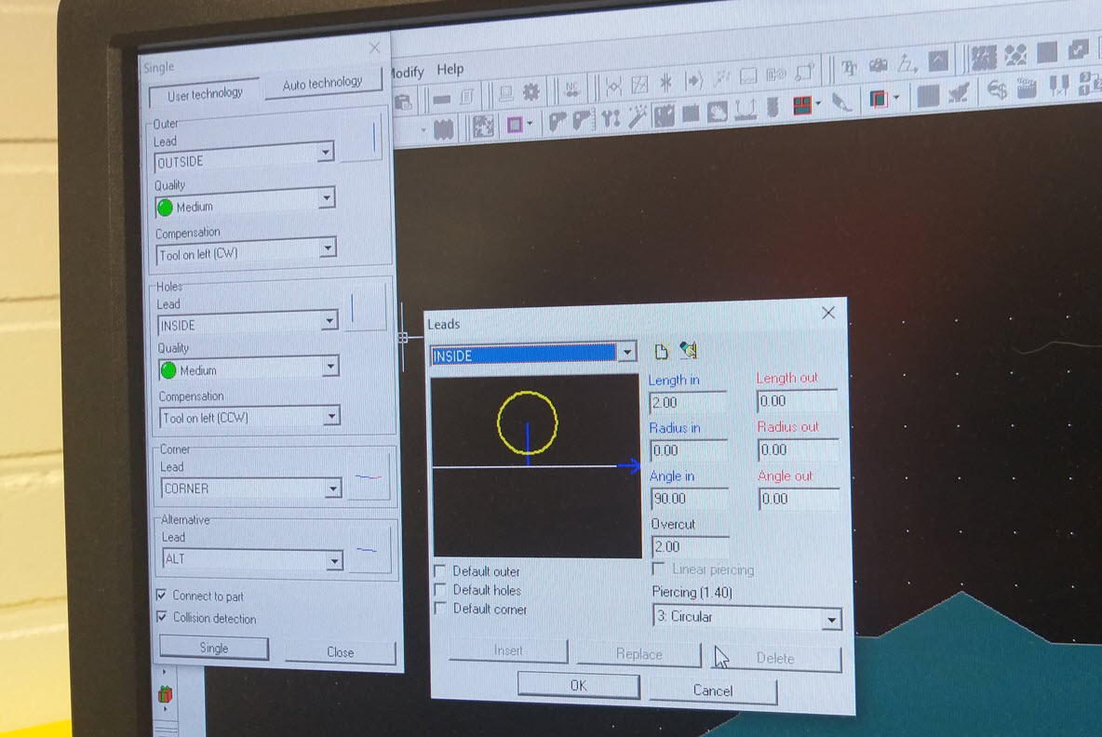Click the Single button
The height and width of the screenshot is (737, 1102).
(214, 648)
